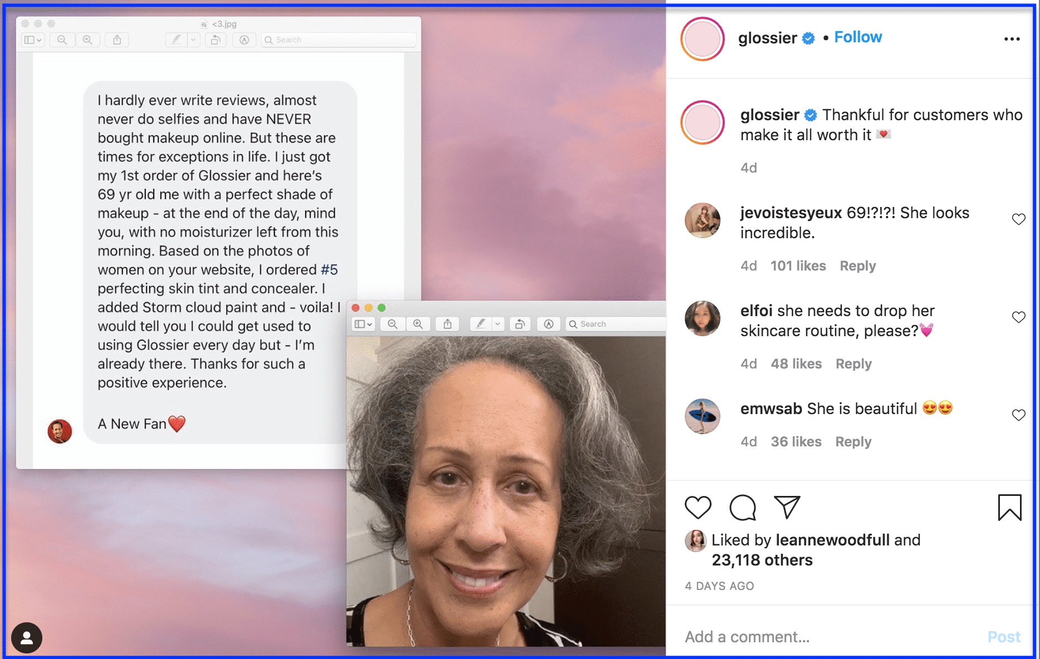Viewport: 1040px width, 659px height.
Task: Open leannewoodfull's profile from likes
Action: point(832,540)
